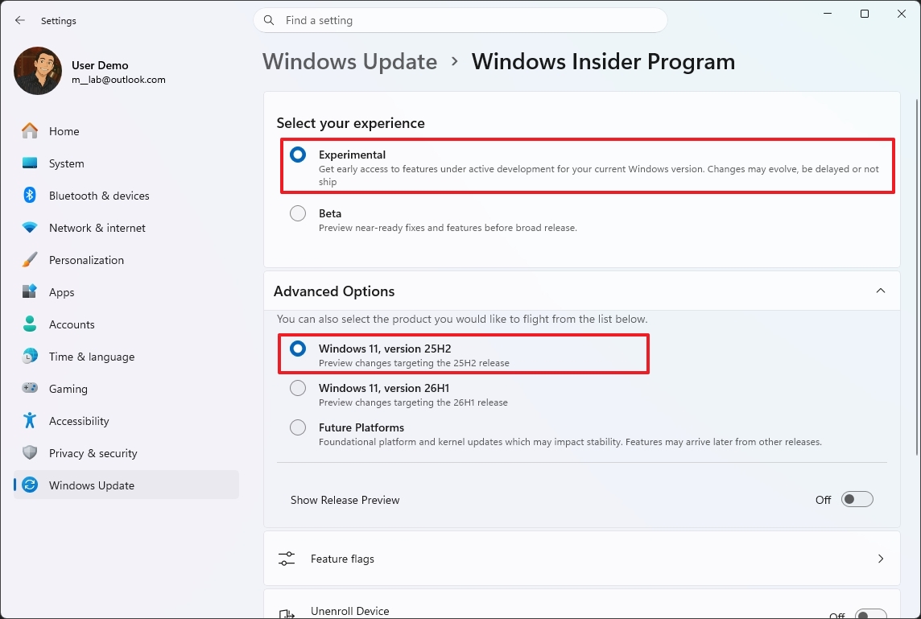The image size is (921, 619).
Task: Click the System monitor icon
Action: click(x=29, y=163)
